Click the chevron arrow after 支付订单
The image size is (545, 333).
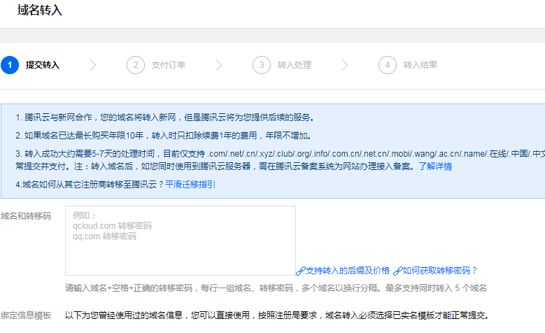(x=219, y=65)
